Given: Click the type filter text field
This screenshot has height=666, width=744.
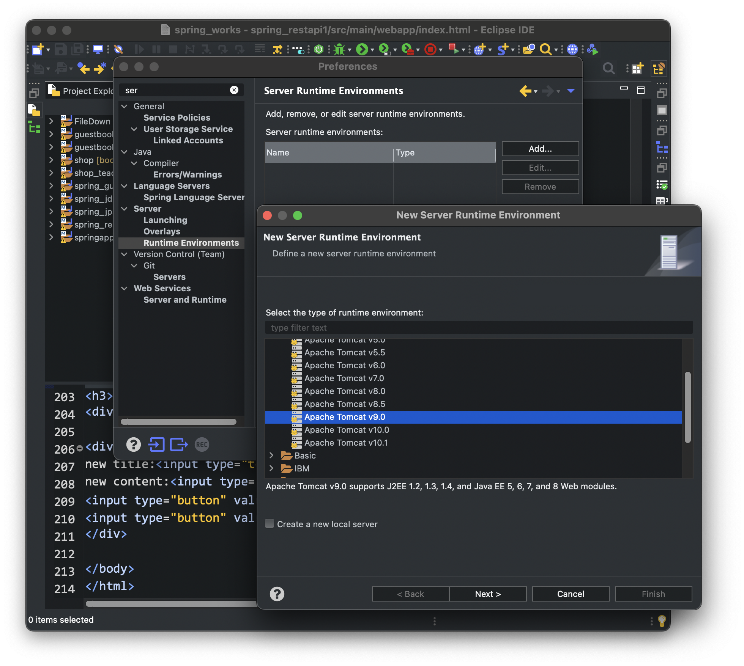Looking at the screenshot, I should click(x=478, y=328).
